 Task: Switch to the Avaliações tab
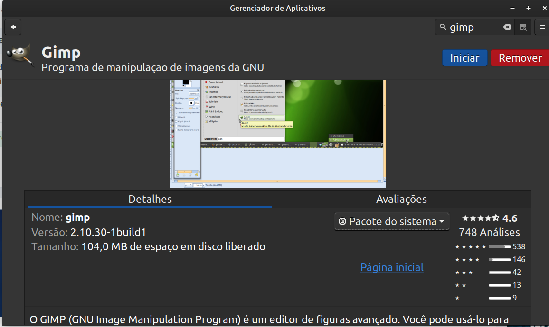(401, 199)
